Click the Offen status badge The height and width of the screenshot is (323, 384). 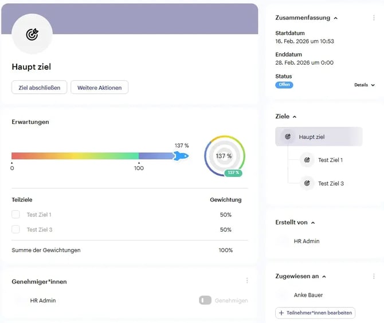tap(284, 85)
